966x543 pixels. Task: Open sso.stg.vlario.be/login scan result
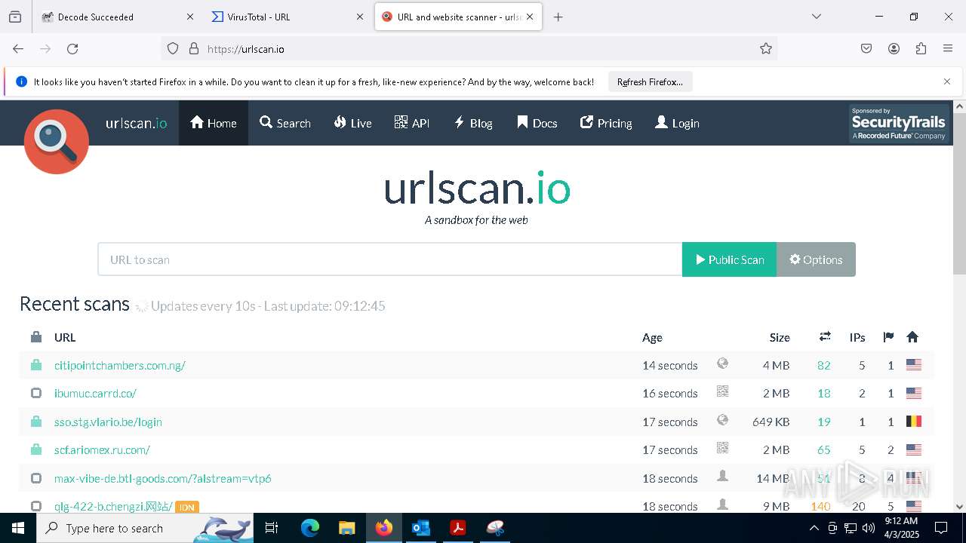[108, 422]
